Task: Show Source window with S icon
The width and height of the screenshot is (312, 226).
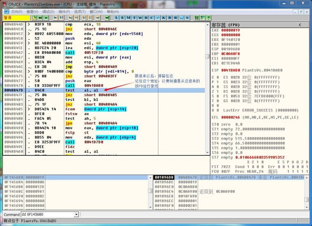Action: pyautogui.click(x=187, y=18)
